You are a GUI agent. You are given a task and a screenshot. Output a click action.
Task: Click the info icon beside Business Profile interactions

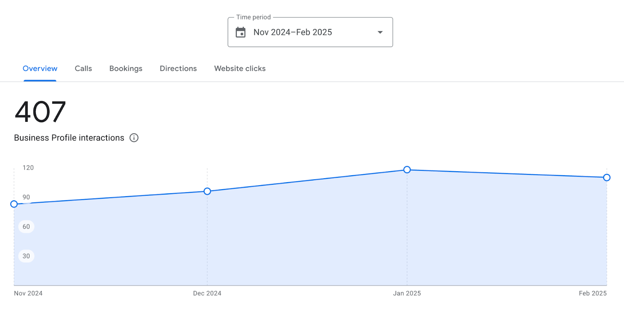tap(134, 138)
